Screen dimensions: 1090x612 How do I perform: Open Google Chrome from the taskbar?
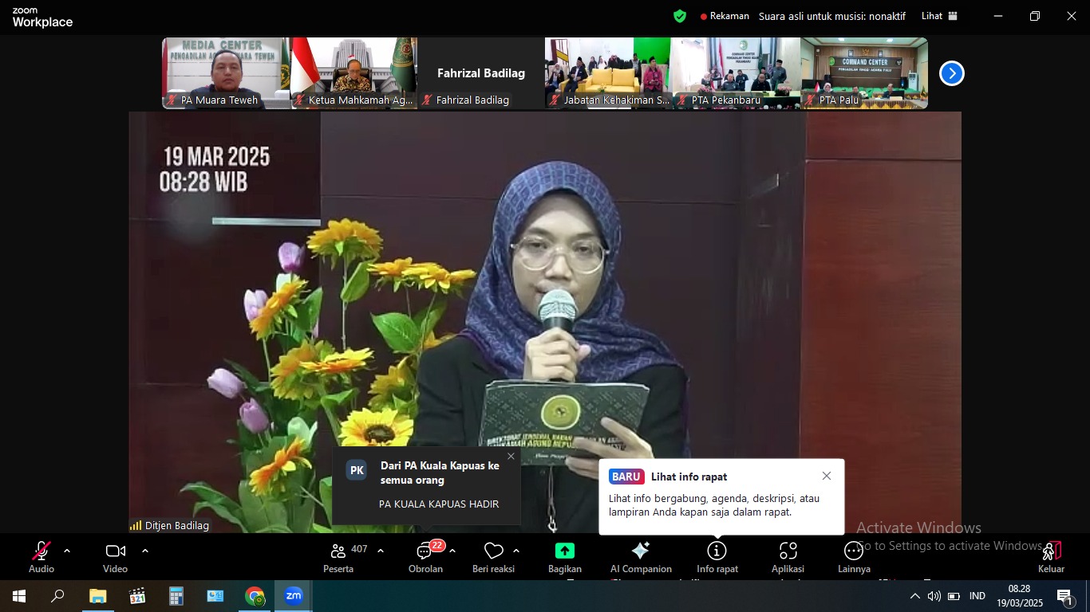coord(255,596)
